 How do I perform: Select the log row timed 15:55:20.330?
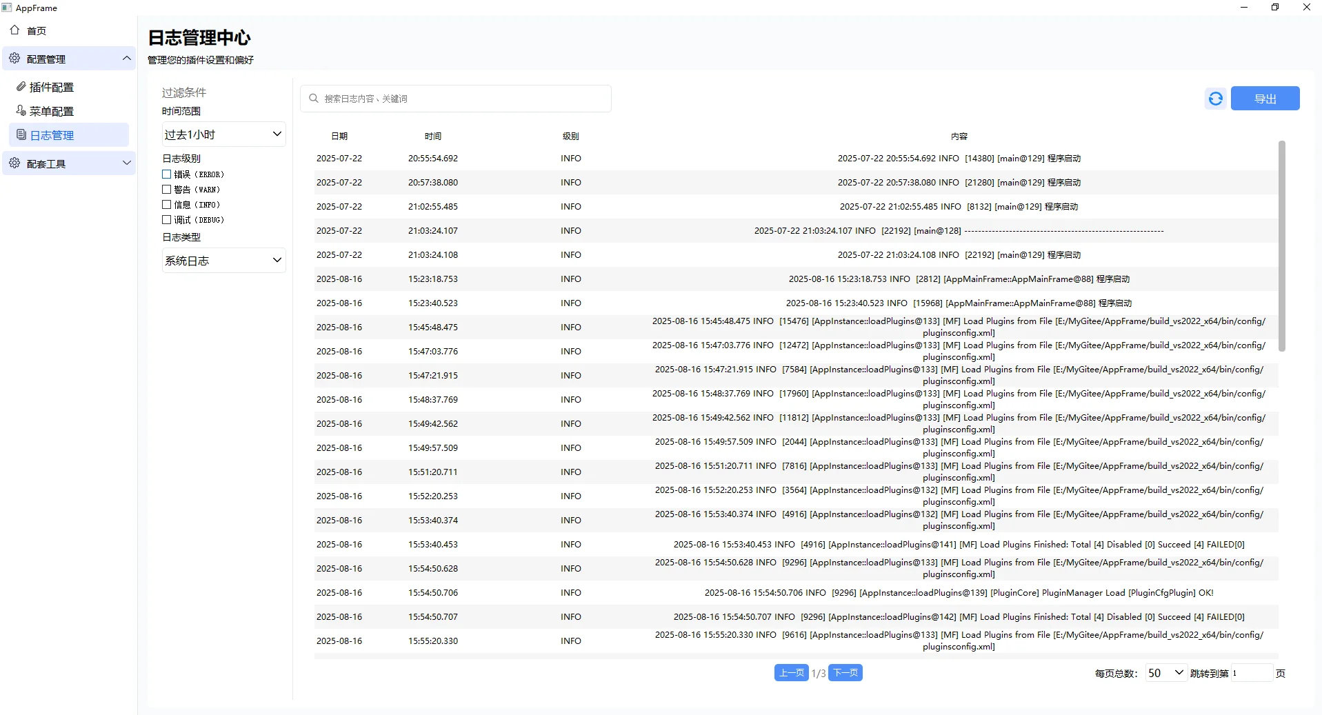[797, 641]
